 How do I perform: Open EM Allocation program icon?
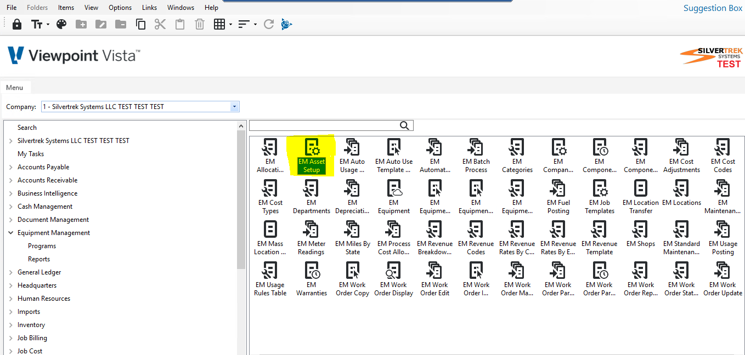270,156
